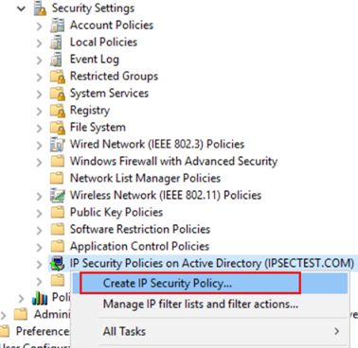Click the IP Security Policies computer icon

pyautogui.click(x=57, y=264)
